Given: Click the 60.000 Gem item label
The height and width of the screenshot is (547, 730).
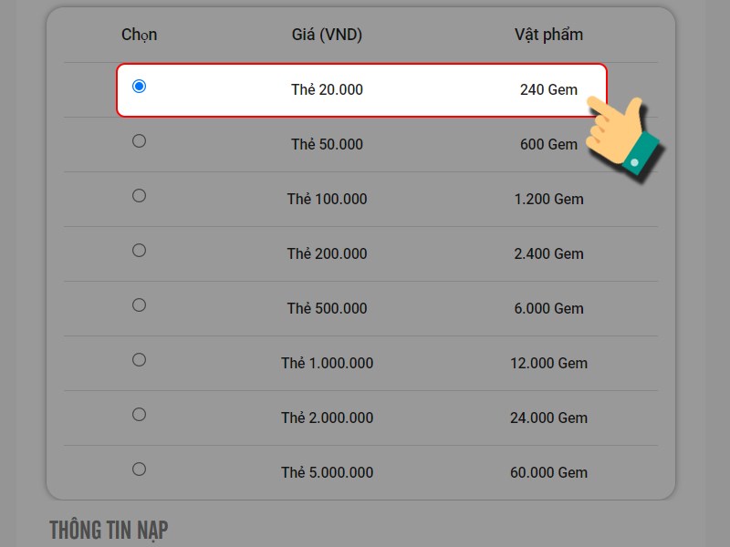Looking at the screenshot, I should click(x=548, y=472).
